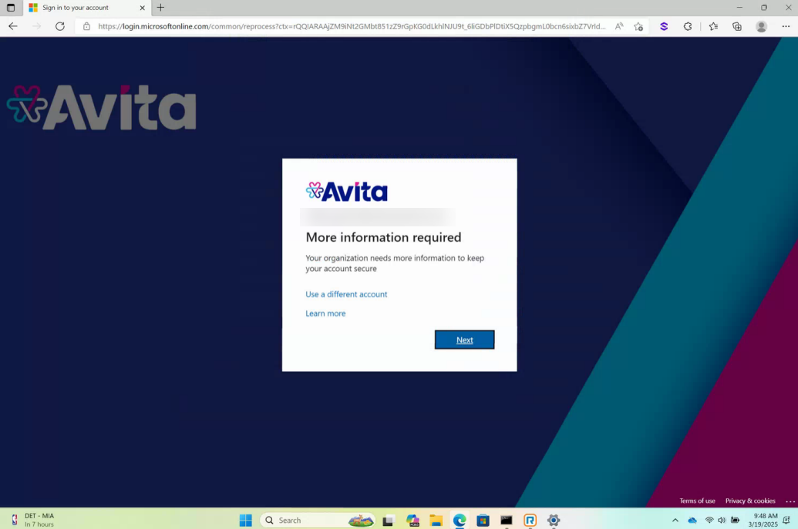This screenshot has height=529, width=798.
Task: Turn on Read aloud in address bar
Action: coord(619,26)
